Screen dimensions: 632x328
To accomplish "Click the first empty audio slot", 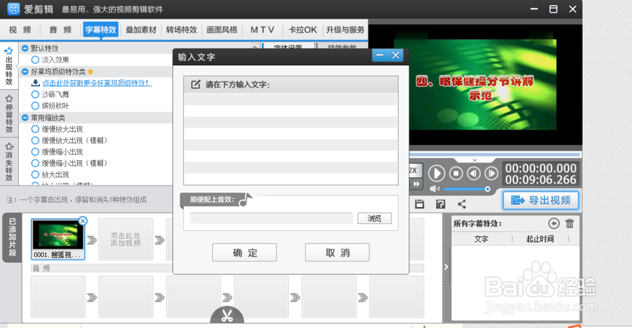I will point(58,296).
